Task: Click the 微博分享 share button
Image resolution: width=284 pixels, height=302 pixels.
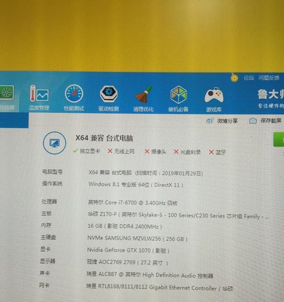Action: (x=222, y=121)
